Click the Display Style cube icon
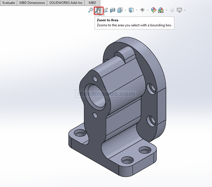 pyautogui.click(x=131, y=10)
